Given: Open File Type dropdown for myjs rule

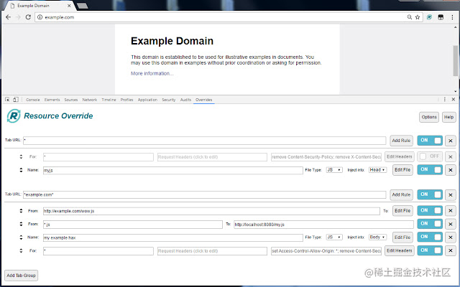Looking at the screenshot, I should [x=334, y=170].
